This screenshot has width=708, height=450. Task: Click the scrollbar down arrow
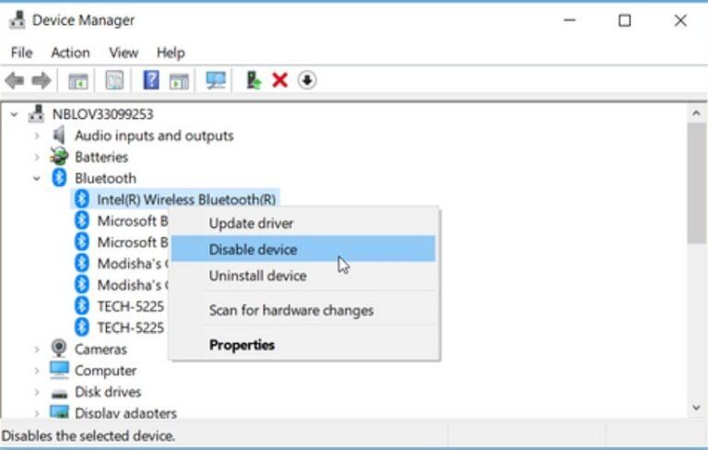(698, 407)
